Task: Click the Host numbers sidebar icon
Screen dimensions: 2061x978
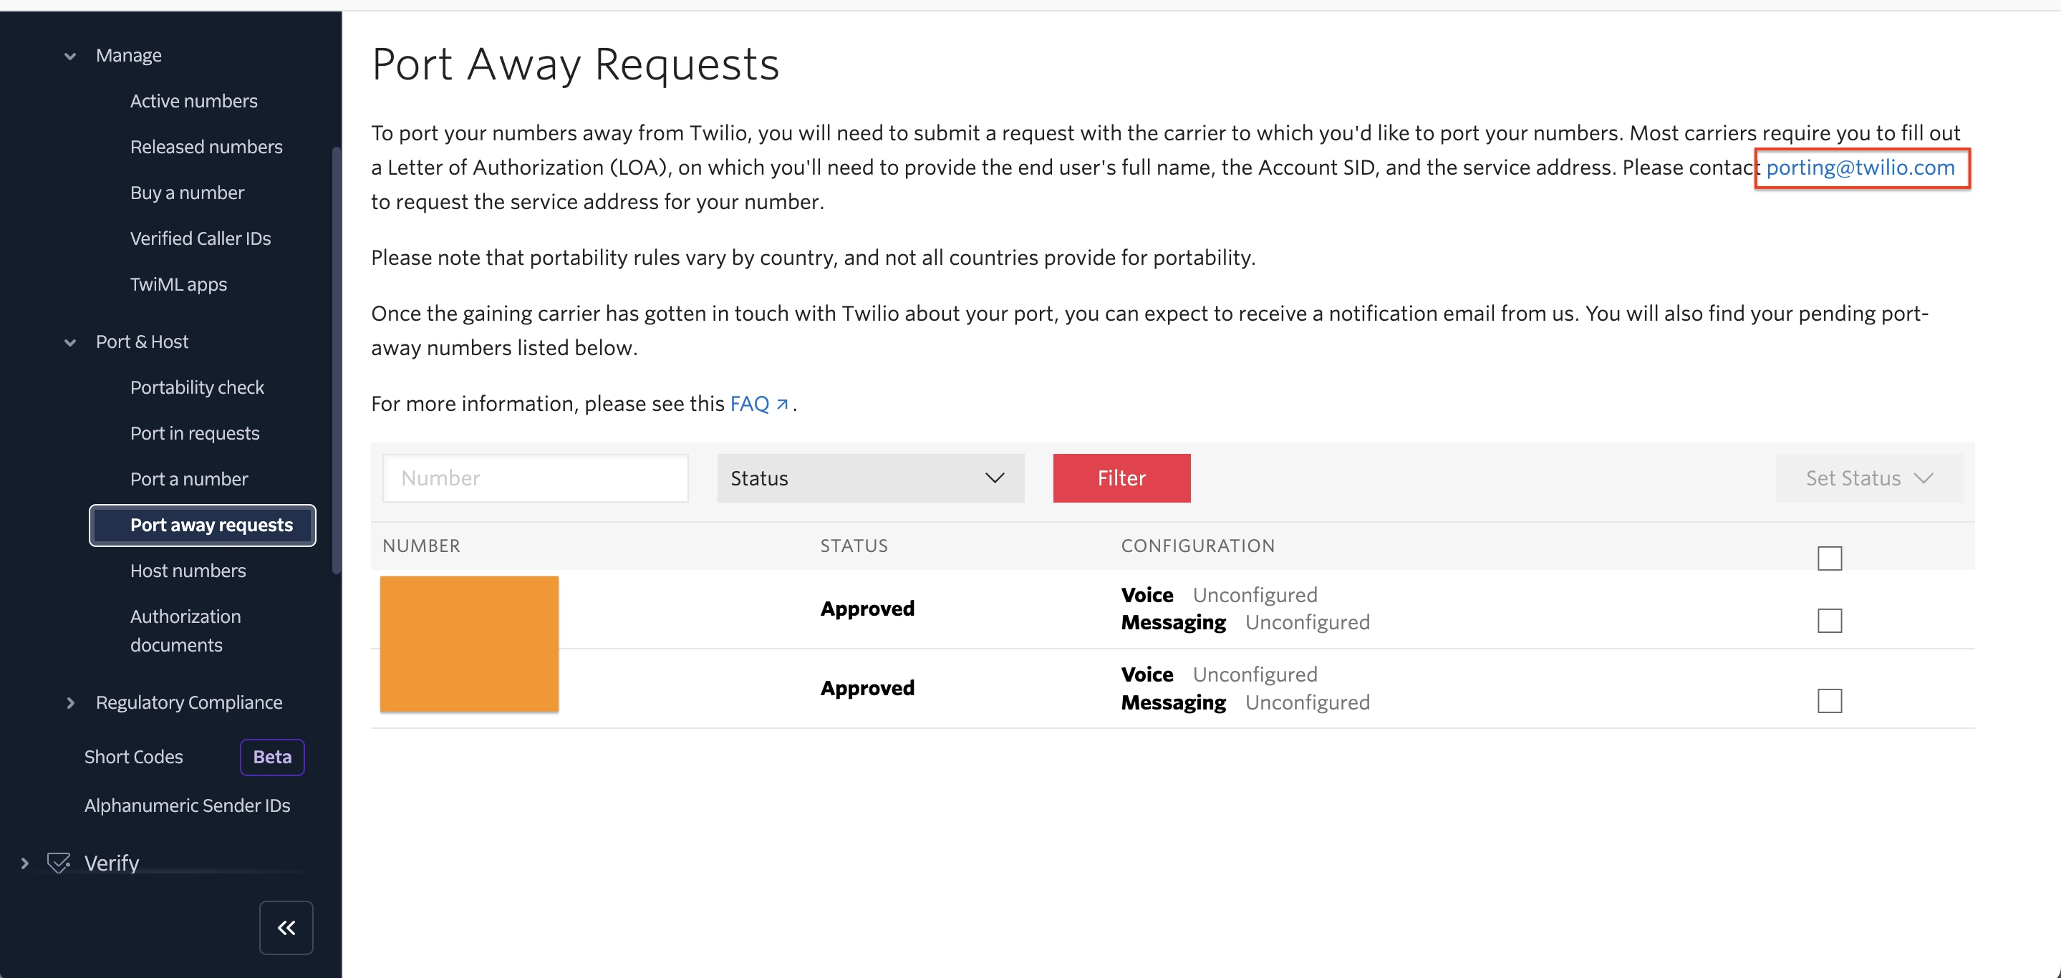Action: [x=188, y=569]
